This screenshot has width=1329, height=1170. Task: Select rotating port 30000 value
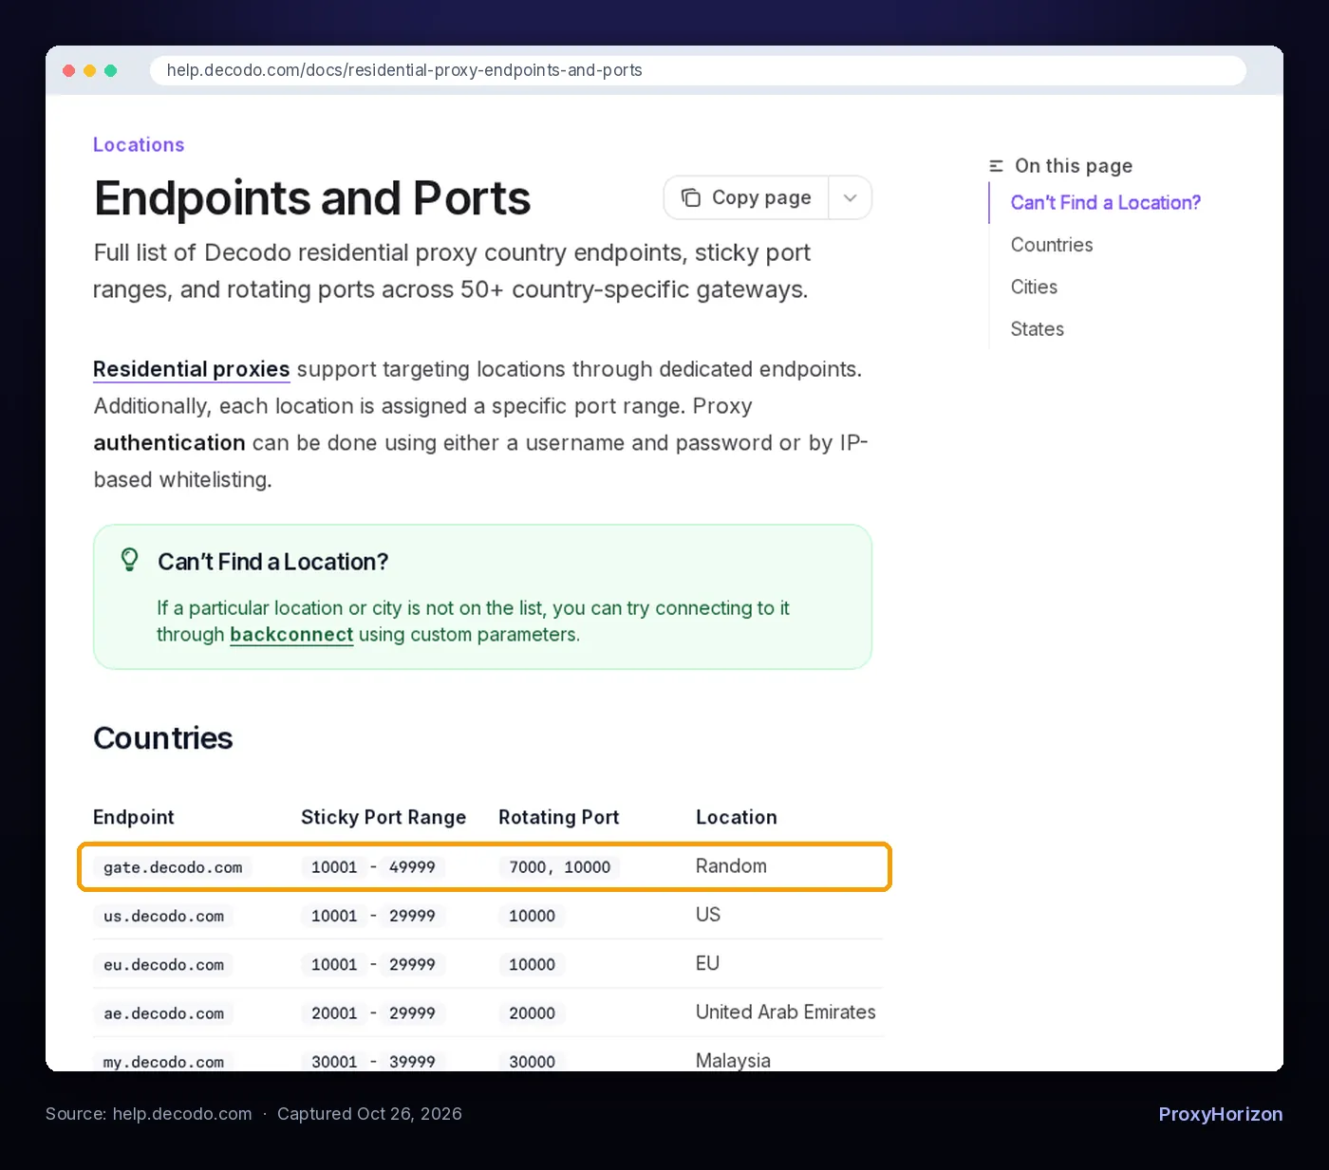tap(532, 1062)
